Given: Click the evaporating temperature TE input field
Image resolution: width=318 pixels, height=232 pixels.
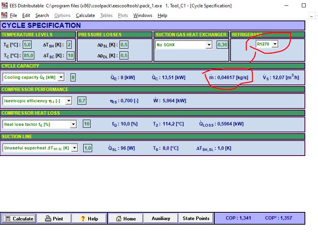Looking at the screenshot, I should [x=27, y=44].
